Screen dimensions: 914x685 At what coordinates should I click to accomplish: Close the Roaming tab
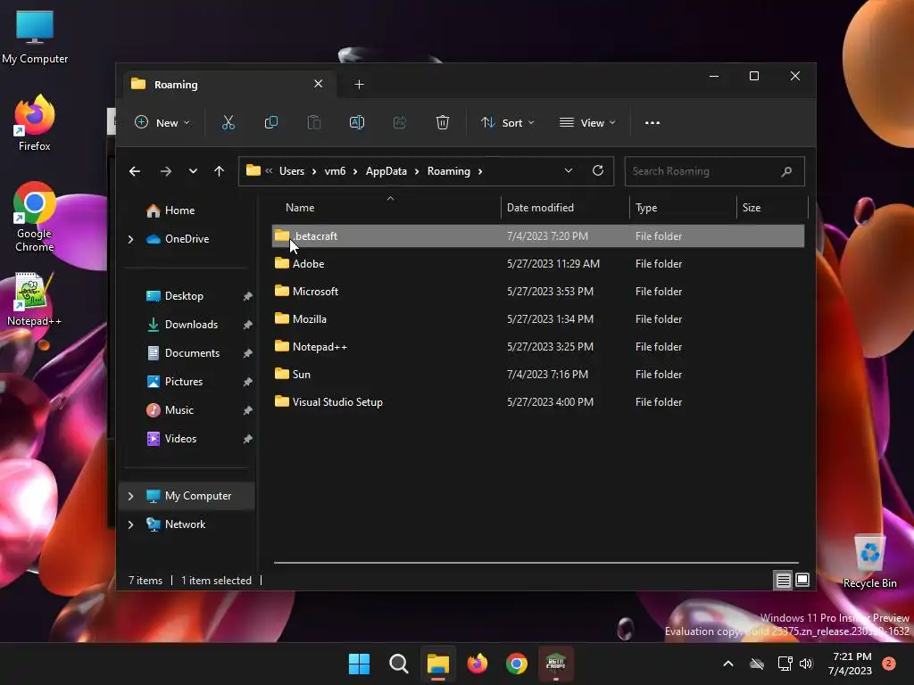click(319, 84)
